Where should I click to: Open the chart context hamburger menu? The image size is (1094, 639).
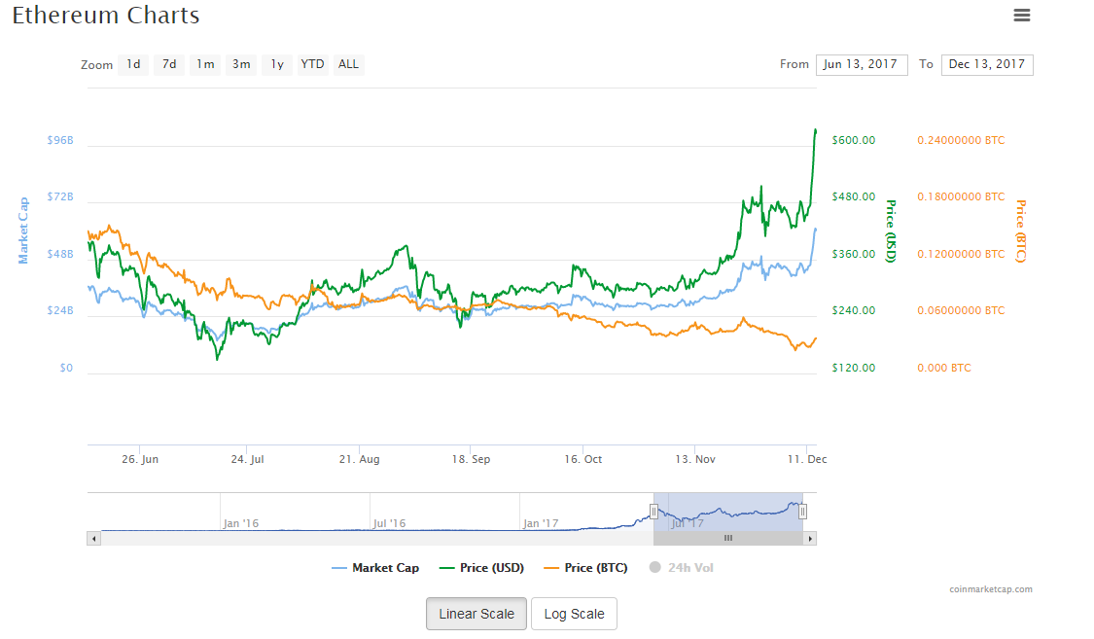pyautogui.click(x=1021, y=16)
